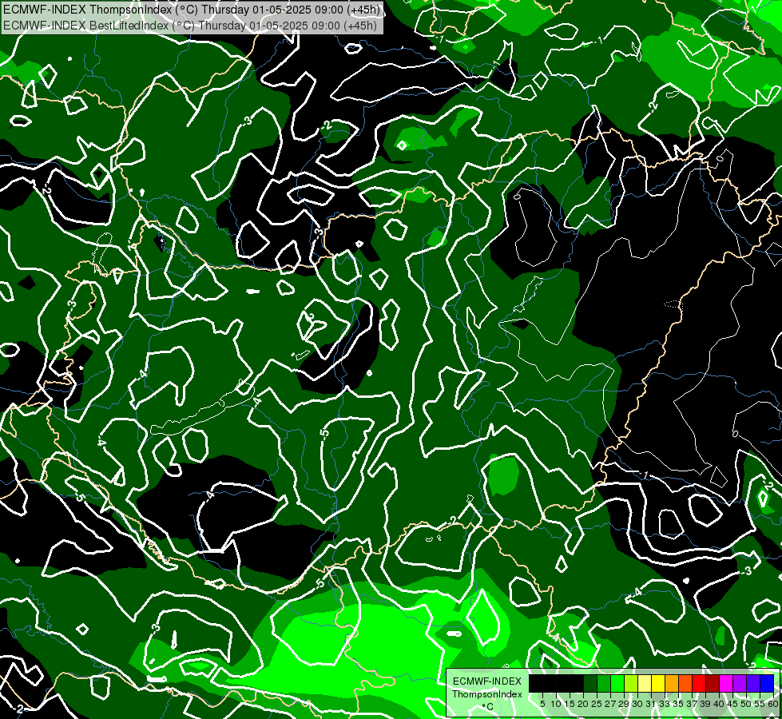Select the yellow-green 29-30 legend swatch
The height and width of the screenshot is (719, 782).
tap(631, 683)
